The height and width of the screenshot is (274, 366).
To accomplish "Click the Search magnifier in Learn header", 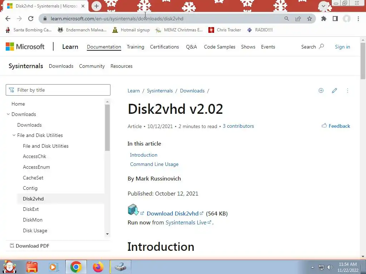I will [x=321, y=47].
